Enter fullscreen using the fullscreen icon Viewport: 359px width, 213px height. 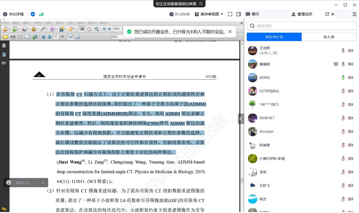tap(230, 14)
